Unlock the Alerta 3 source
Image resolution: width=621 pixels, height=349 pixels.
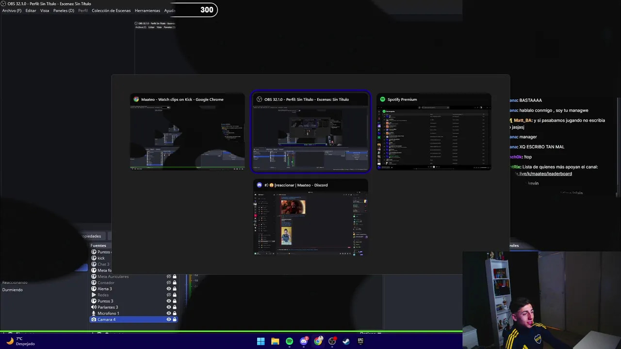coord(175,289)
